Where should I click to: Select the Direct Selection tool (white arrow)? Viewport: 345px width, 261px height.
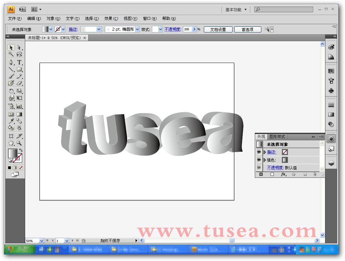(19, 47)
